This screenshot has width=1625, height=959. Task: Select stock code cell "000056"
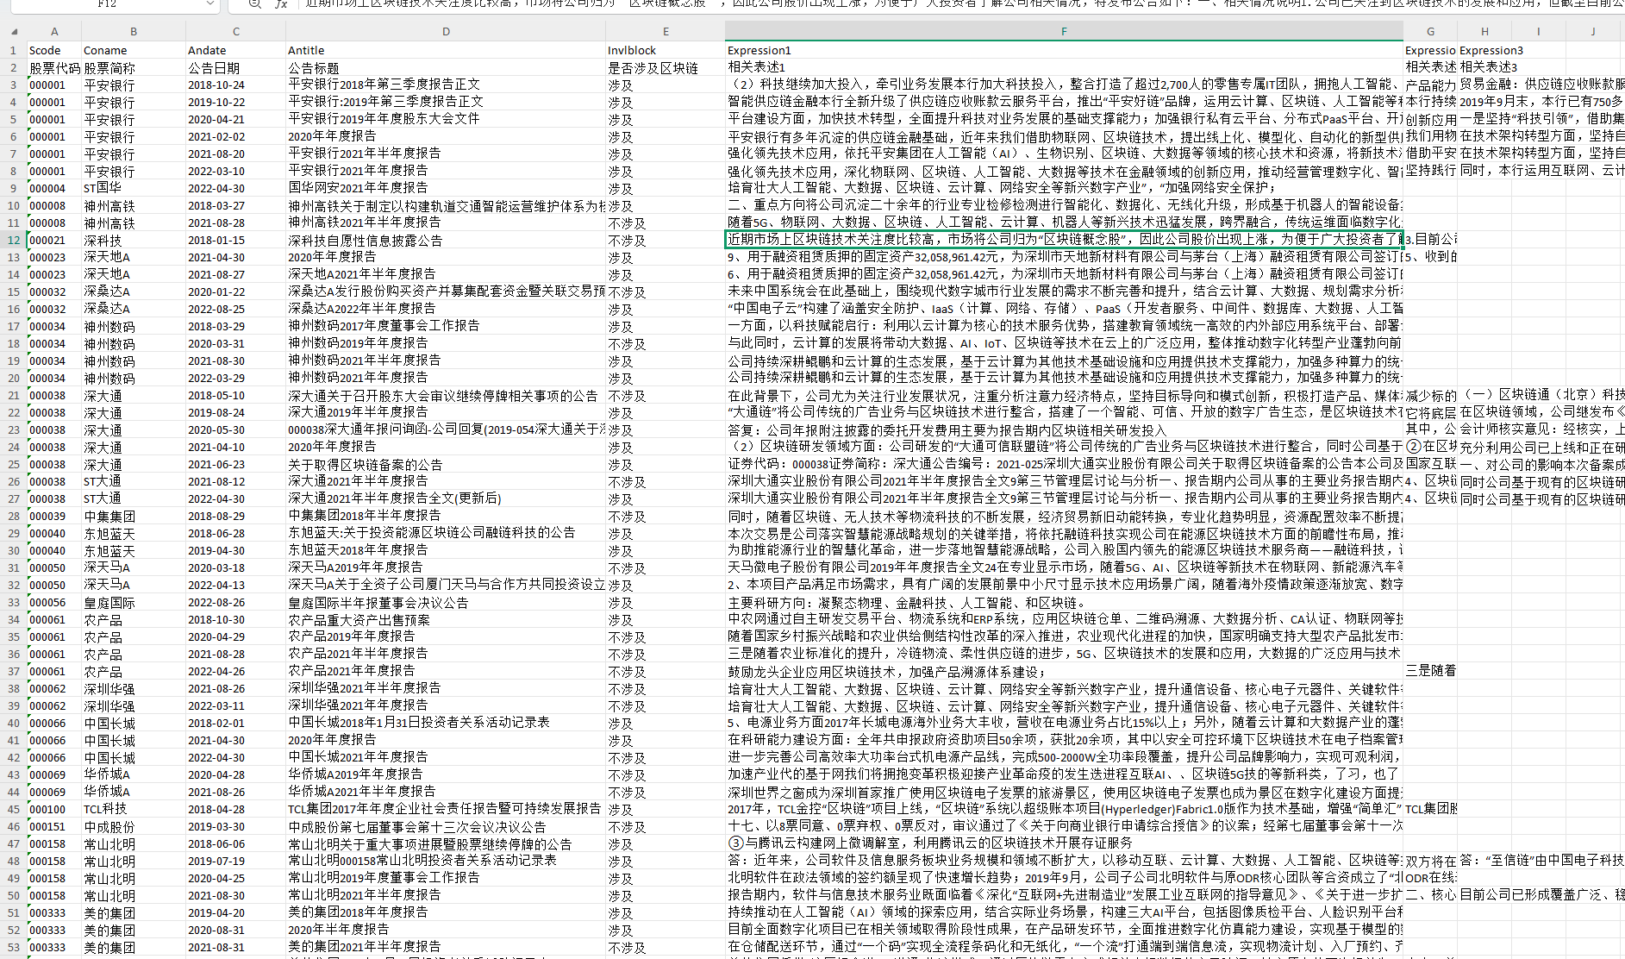coord(54,602)
